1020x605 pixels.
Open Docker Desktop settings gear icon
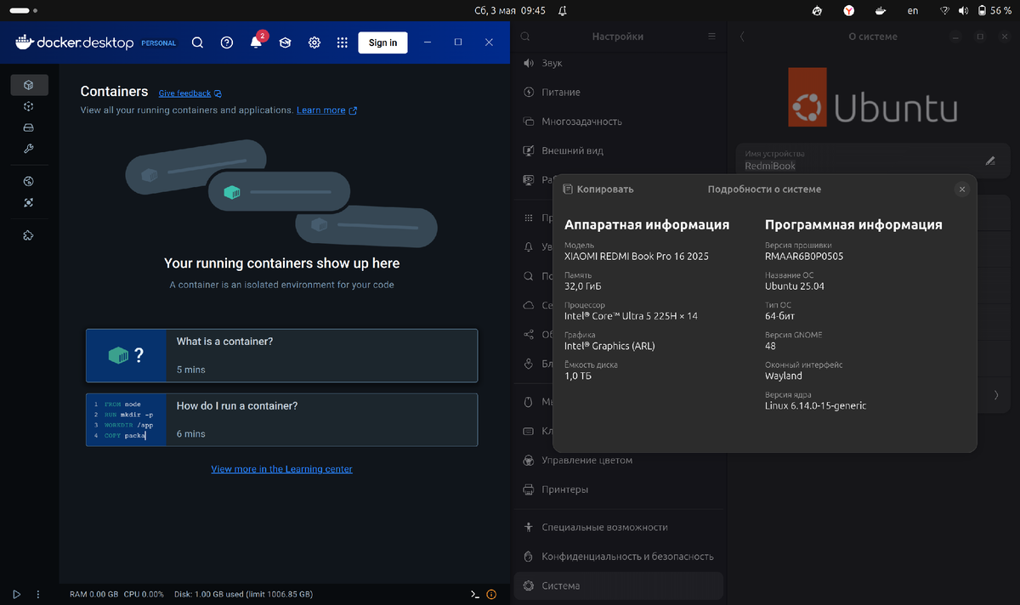(x=314, y=42)
